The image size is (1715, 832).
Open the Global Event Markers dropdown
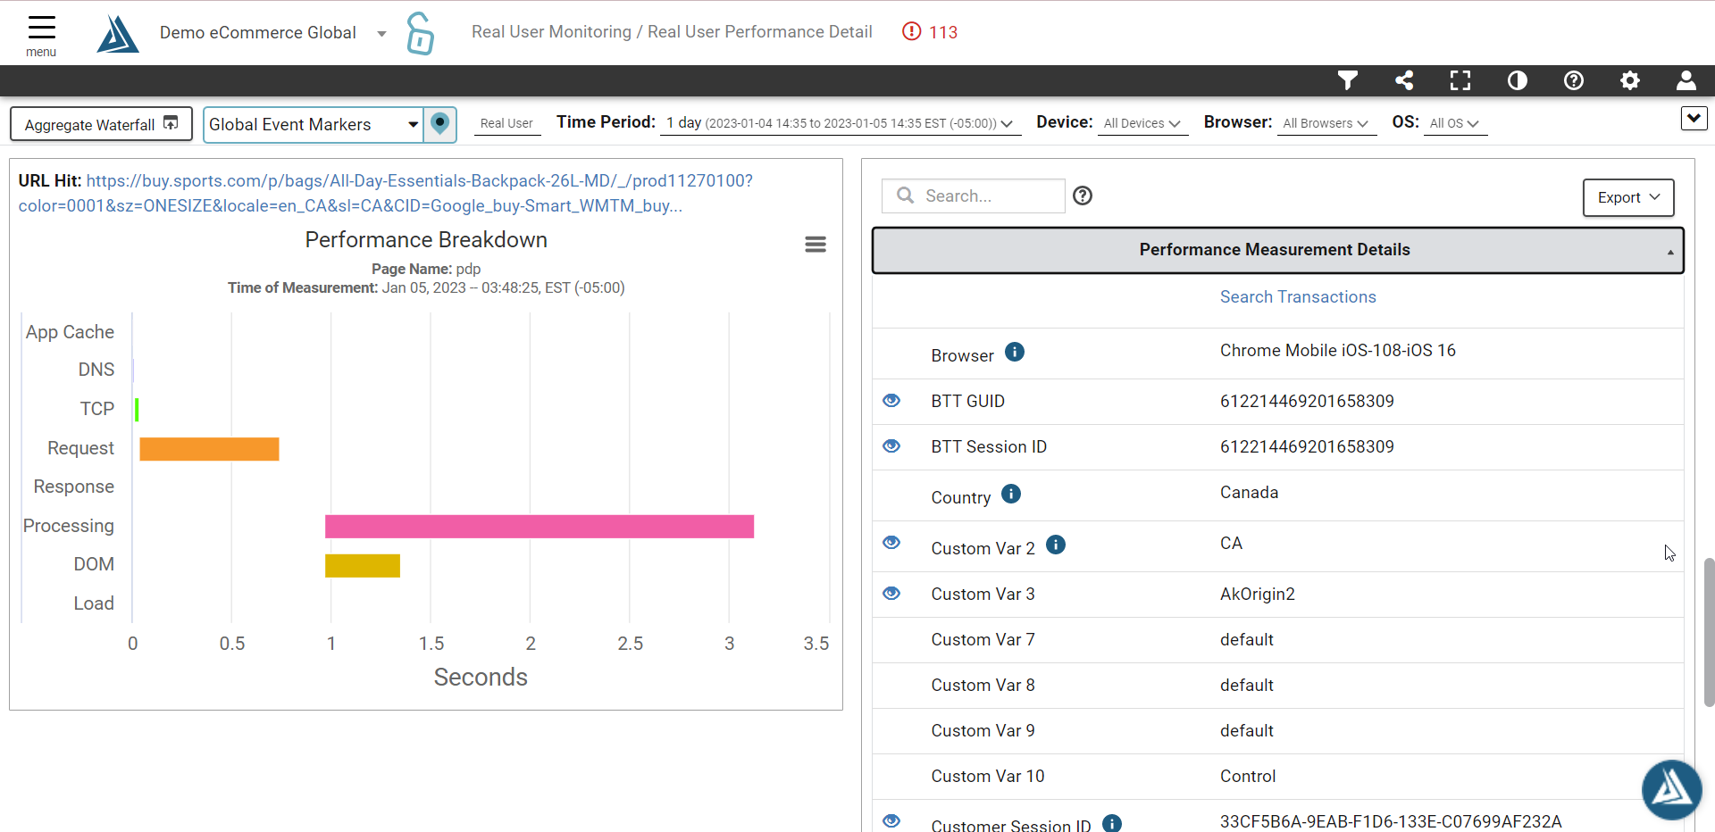[314, 125]
